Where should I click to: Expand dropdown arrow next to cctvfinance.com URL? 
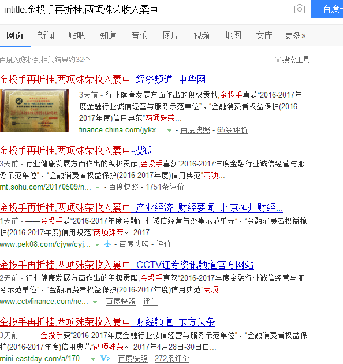95,302
